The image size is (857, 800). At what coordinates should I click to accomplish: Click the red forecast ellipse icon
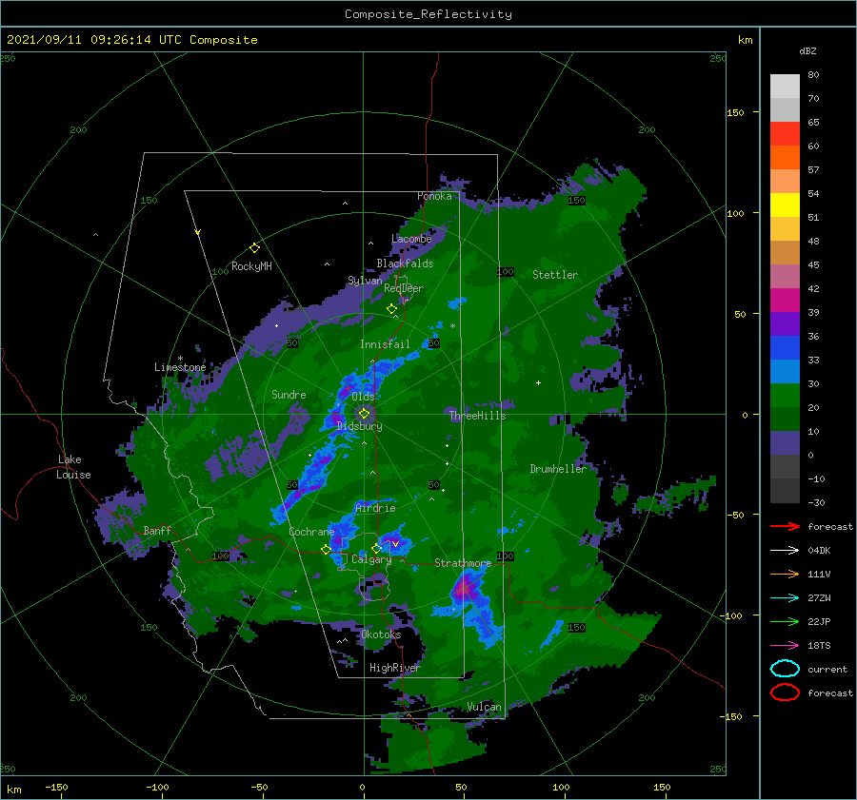click(x=785, y=693)
